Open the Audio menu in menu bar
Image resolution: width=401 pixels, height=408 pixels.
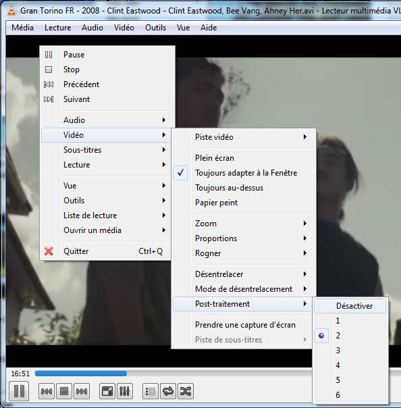coord(92,28)
